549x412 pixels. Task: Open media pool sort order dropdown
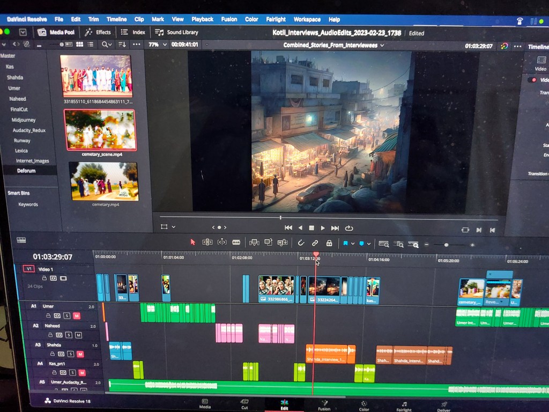pos(122,45)
